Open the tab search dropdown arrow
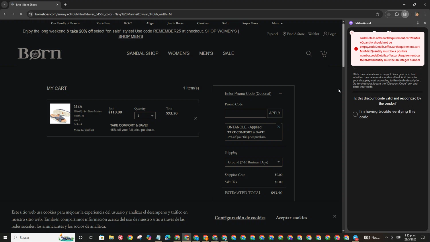430x242 pixels. pyautogui.click(x=4, y=5)
